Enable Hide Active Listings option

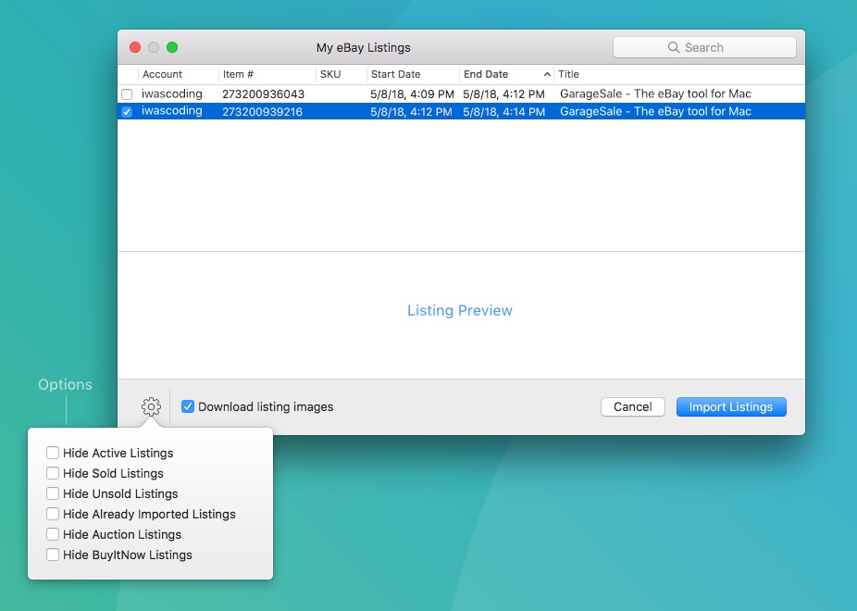pos(53,453)
